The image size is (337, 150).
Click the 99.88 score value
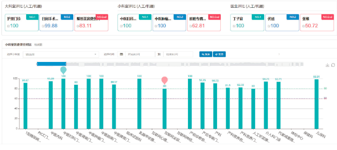51,26
